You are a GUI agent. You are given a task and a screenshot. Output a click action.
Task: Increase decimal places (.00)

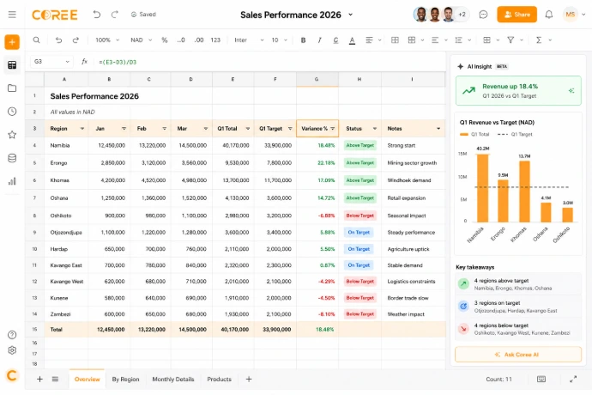pos(198,39)
